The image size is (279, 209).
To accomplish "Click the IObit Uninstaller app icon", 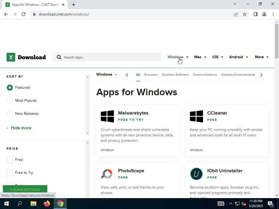I will [196, 174].
